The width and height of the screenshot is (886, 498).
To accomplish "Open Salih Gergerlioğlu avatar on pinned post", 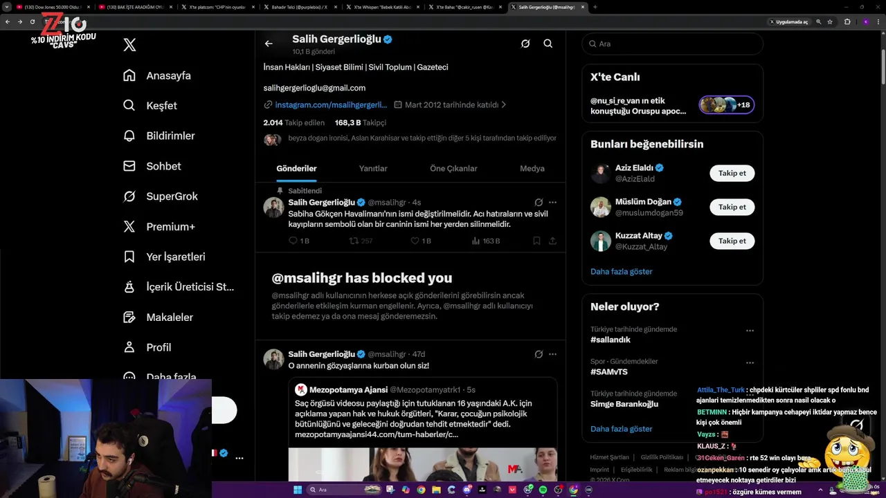I will (274, 207).
